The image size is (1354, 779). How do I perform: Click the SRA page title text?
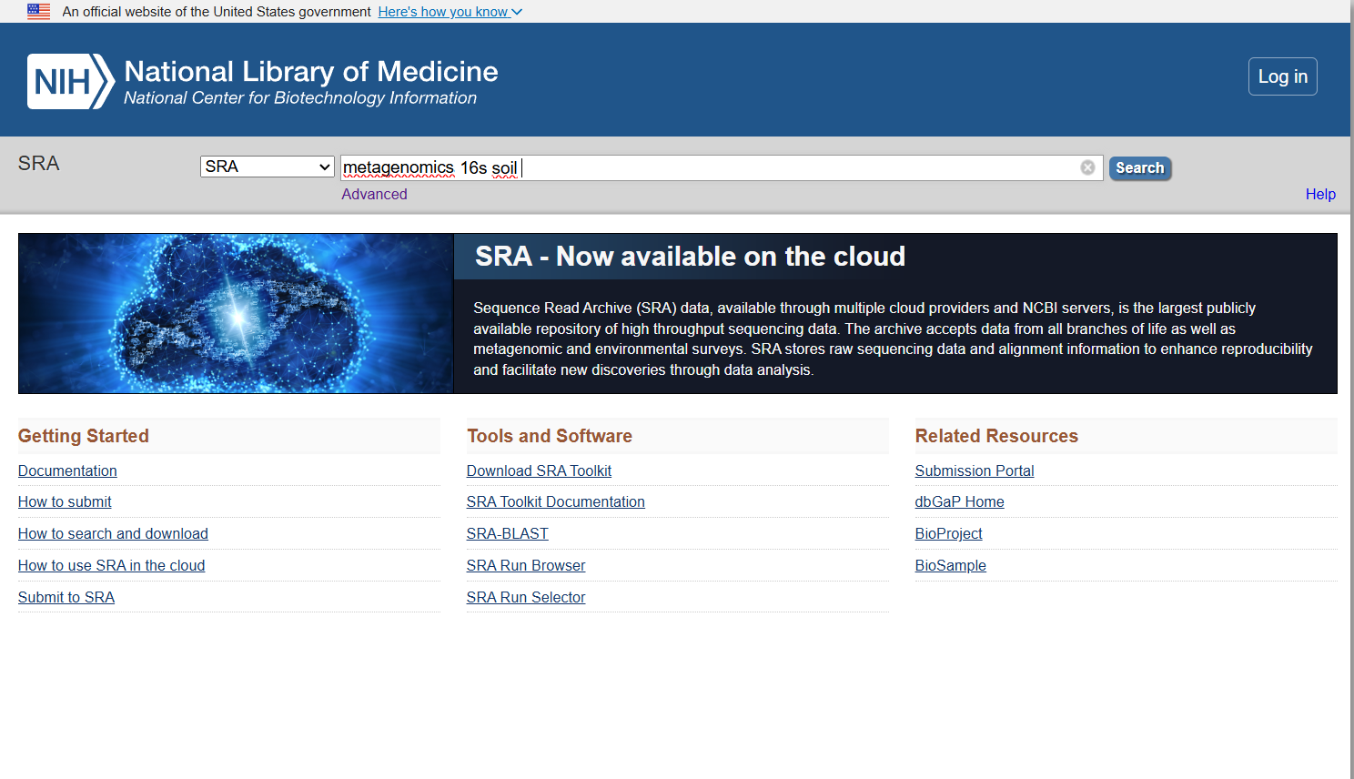[x=38, y=163]
